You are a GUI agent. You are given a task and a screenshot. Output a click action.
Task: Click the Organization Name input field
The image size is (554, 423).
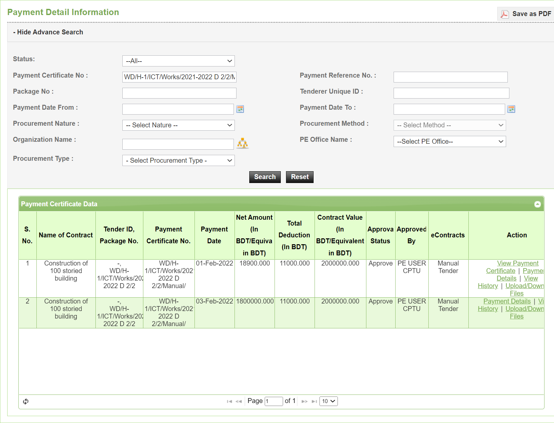[178, 144]
